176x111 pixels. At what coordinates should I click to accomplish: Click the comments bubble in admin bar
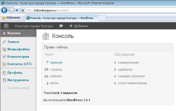point(61,26)
